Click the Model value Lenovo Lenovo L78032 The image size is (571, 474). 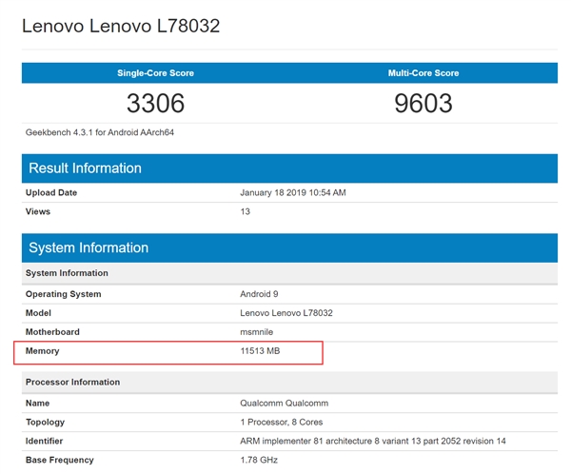286,313
